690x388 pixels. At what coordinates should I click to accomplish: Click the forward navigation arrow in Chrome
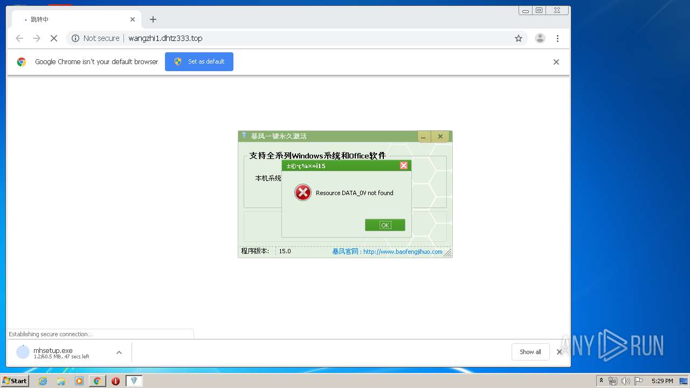point(37,38)
